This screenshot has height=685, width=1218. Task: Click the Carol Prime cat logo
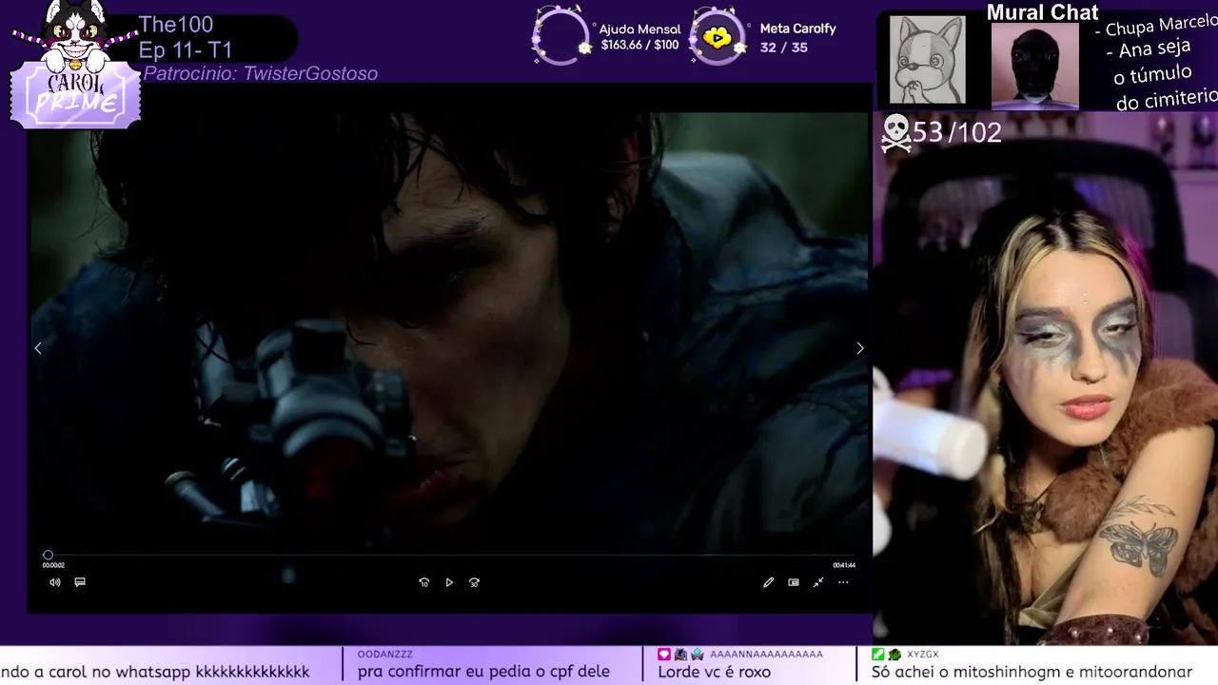pyautogui.click(x=75, y=65)
